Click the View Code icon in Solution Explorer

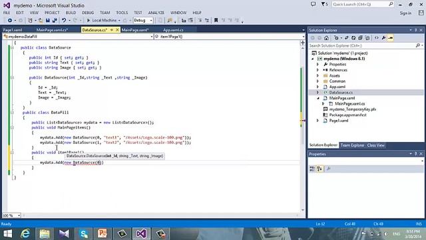tap(377, 38)
